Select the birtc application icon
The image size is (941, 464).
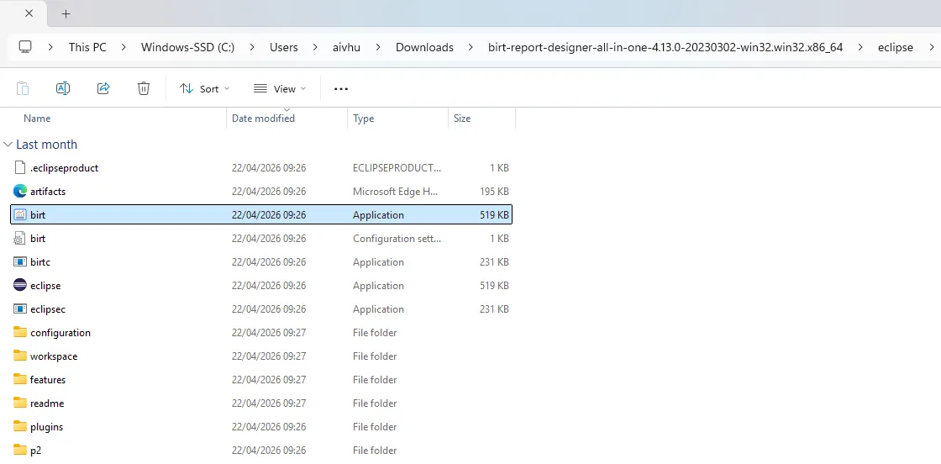tap(20, 261)
